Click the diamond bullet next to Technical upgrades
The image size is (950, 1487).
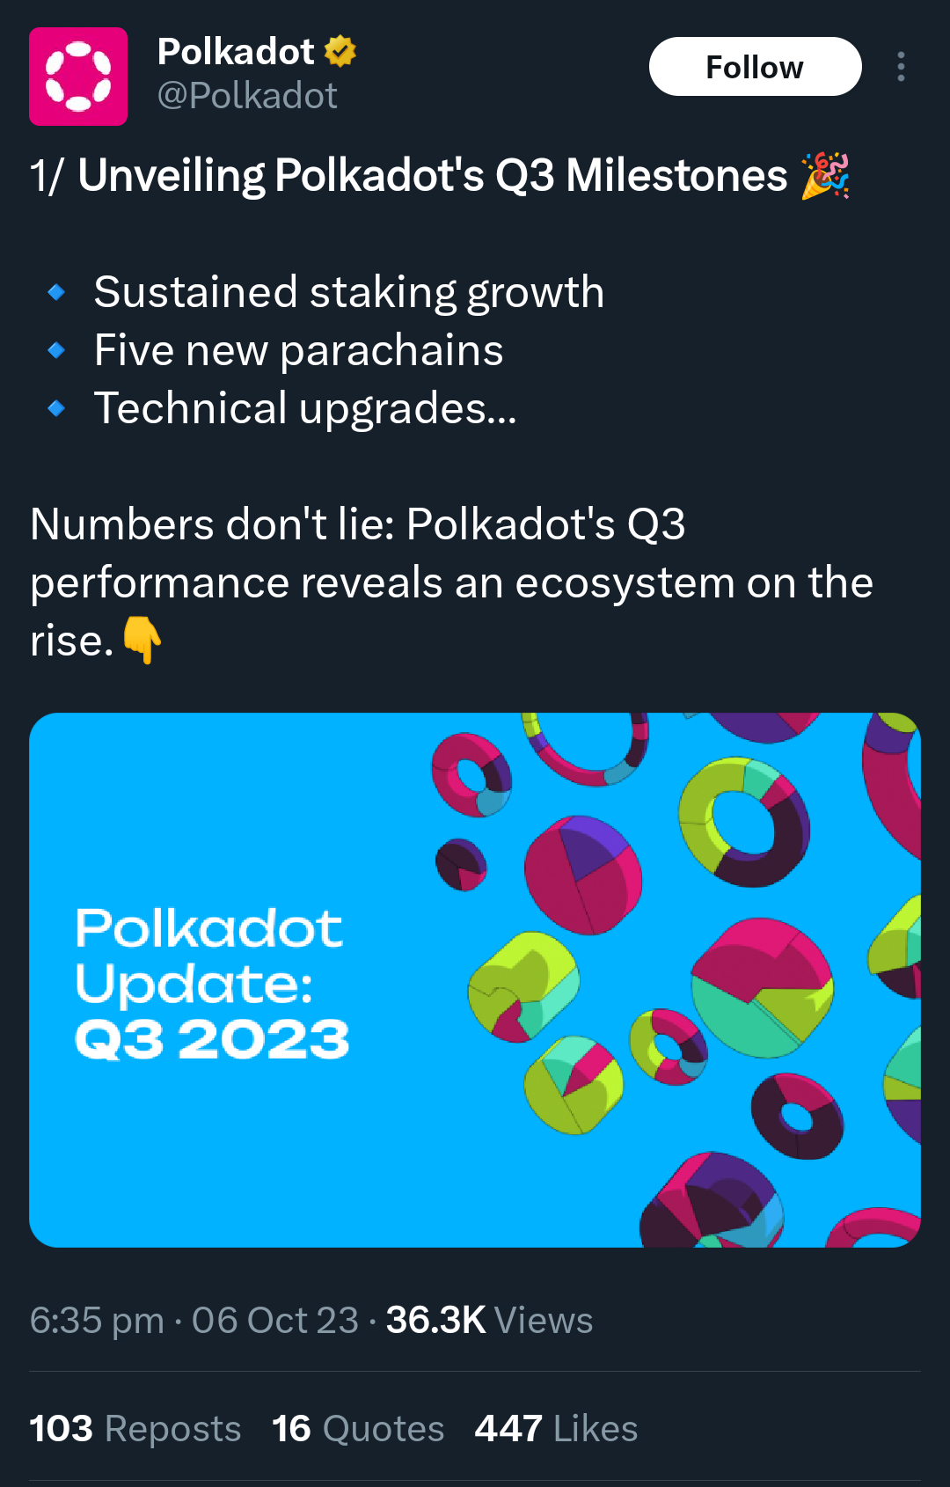pyautogui.click(x=55, y=407)
